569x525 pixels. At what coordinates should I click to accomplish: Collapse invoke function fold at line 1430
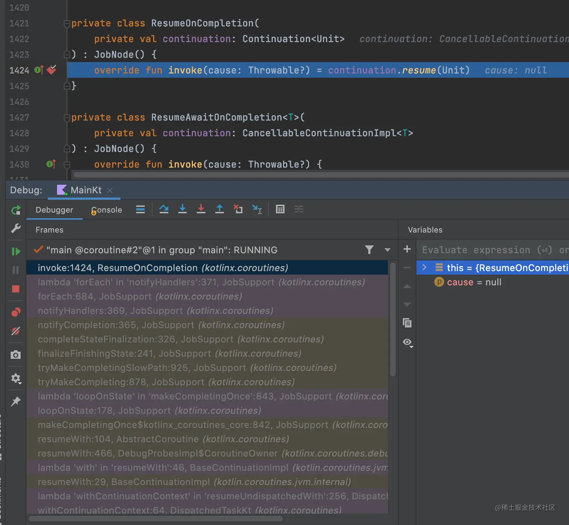(67, 164)
